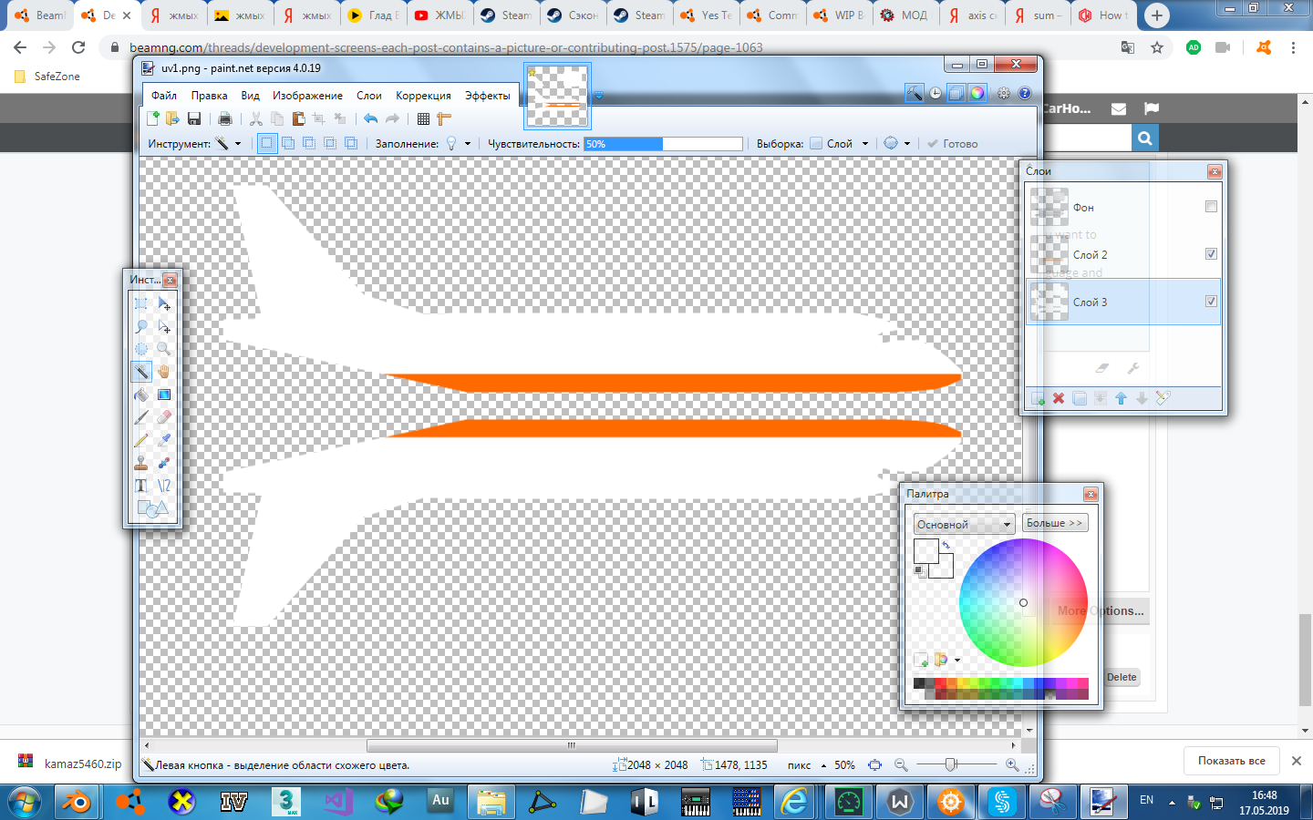The image size is (1313, 820).
Task: Select the Lasso Select tool
Action: (141, 326)
